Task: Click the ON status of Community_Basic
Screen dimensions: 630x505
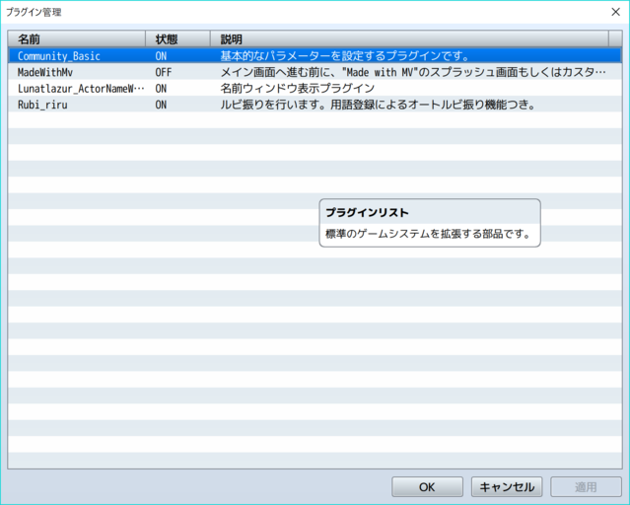Action: pos(161,56)
